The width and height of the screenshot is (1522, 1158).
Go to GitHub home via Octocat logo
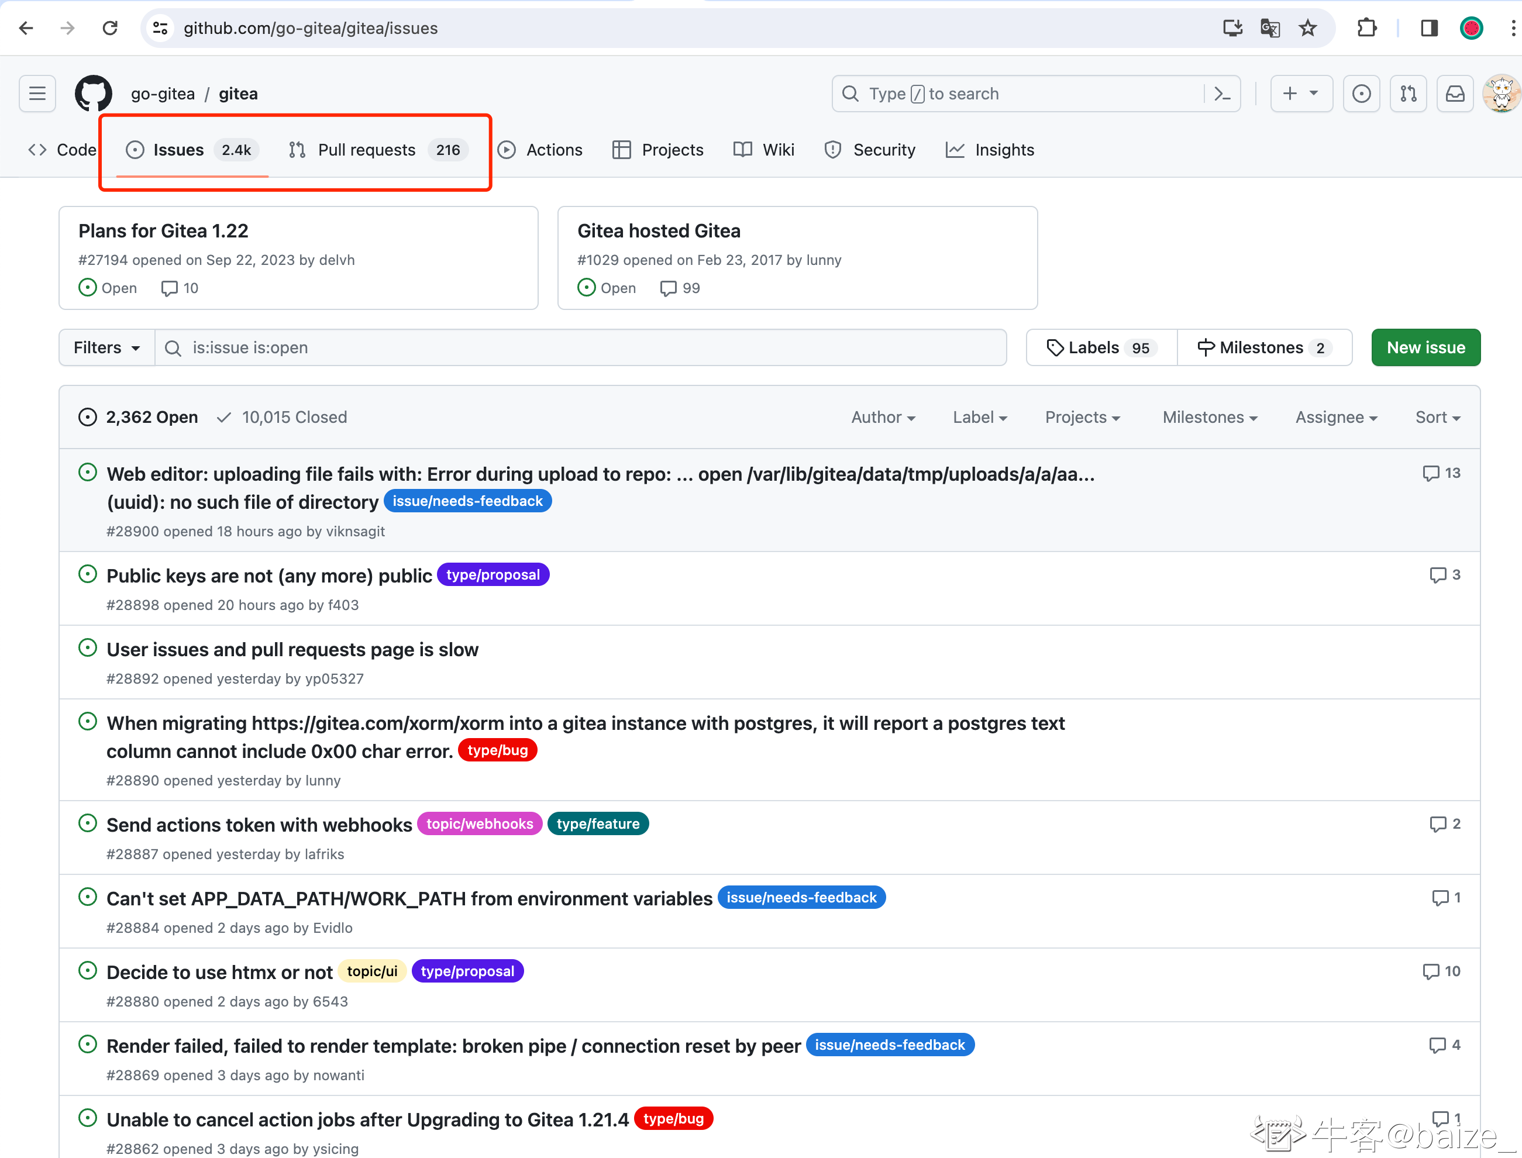[x=93, y=94]
